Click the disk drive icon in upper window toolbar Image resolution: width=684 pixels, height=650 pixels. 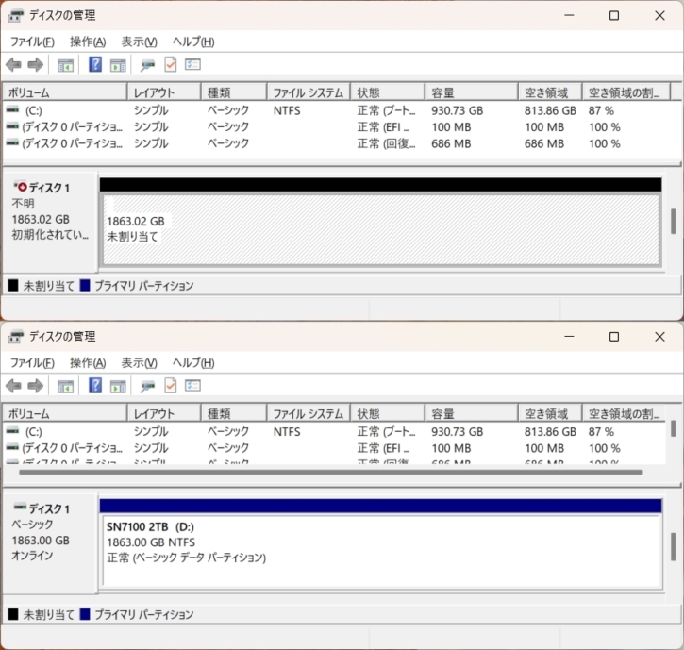147,64
